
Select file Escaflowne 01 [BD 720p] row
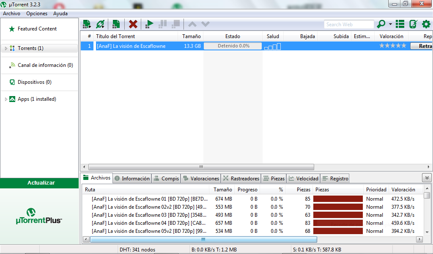click(x=252, y=199)
